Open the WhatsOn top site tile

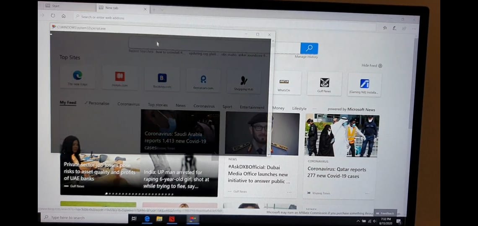tap(284, 83)
